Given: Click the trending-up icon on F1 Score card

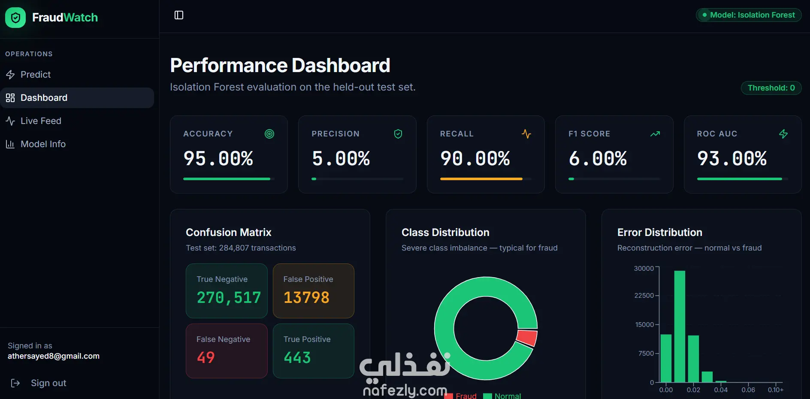Looking at the screenshot, I should coord(655,134).
